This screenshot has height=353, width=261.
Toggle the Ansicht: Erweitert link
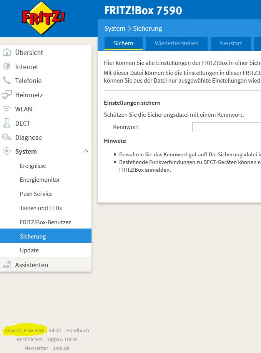(x=24, y=330)
